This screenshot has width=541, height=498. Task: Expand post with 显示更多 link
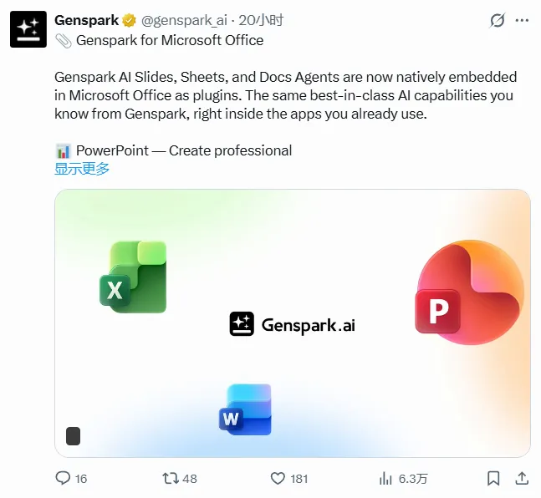[82, 168]
